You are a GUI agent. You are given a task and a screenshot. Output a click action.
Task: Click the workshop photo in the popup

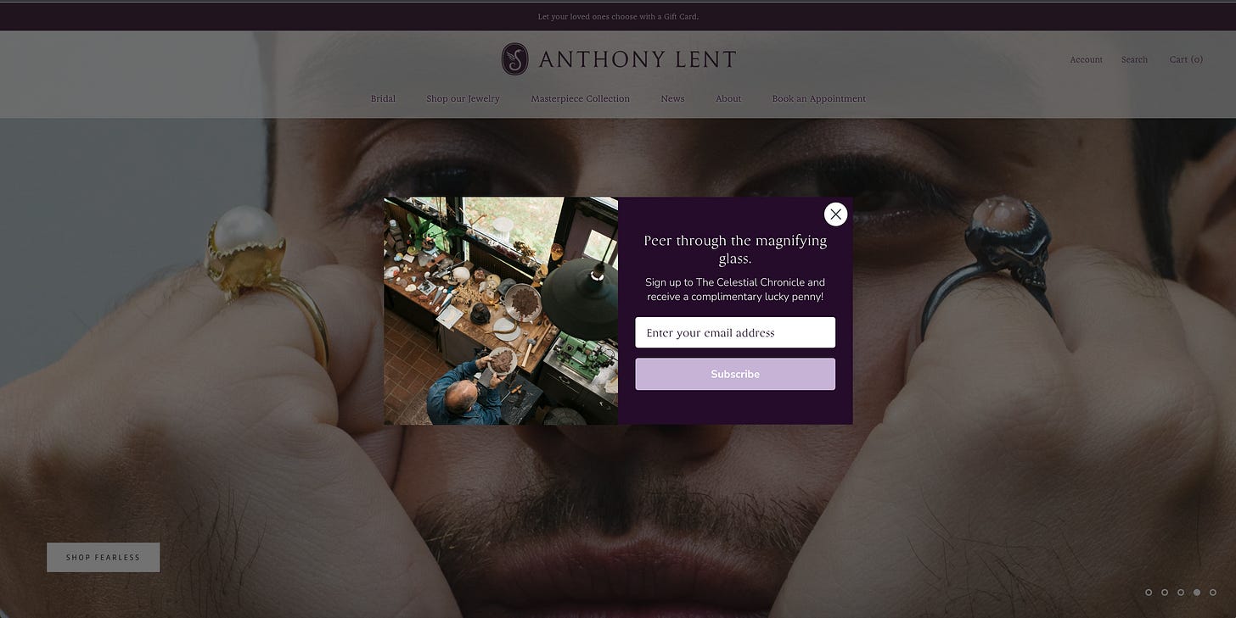pyautogui.click(x=501, y=310)
